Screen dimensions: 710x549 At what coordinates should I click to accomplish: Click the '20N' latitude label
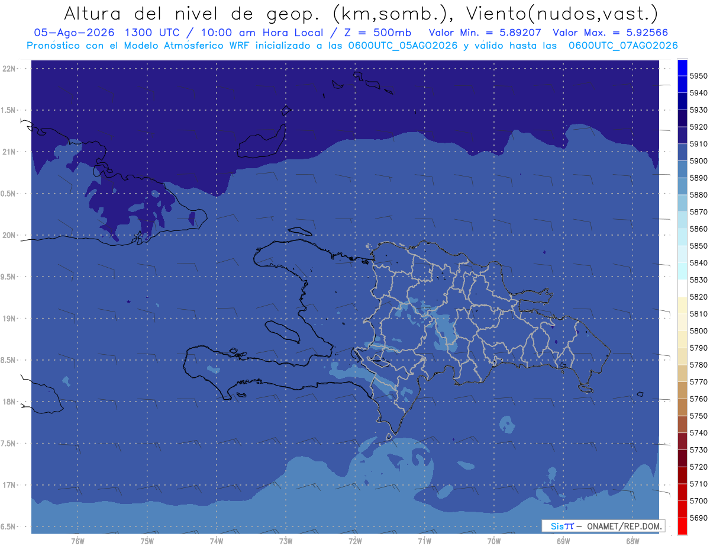(9, 235)
